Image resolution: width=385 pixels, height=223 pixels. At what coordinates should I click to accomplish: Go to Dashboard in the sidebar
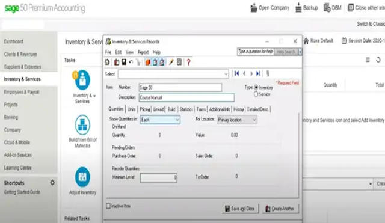tap(13, 41)
